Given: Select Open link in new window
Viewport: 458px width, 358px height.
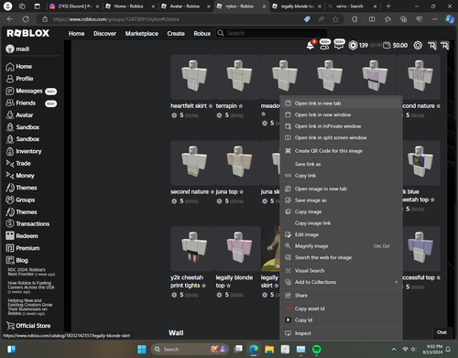Looking at the screenshot, I should 341,114.
